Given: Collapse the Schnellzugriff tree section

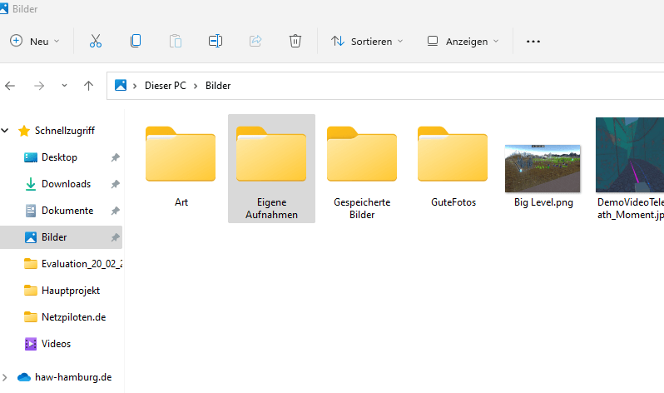Looking at the screenshot, I should [x=7, y=131].
